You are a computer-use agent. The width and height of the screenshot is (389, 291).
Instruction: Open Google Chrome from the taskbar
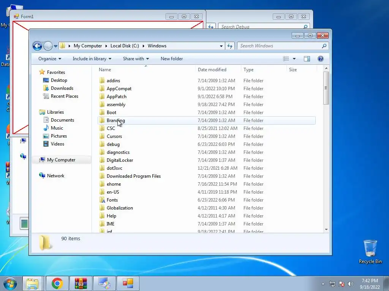coord(57,283)
